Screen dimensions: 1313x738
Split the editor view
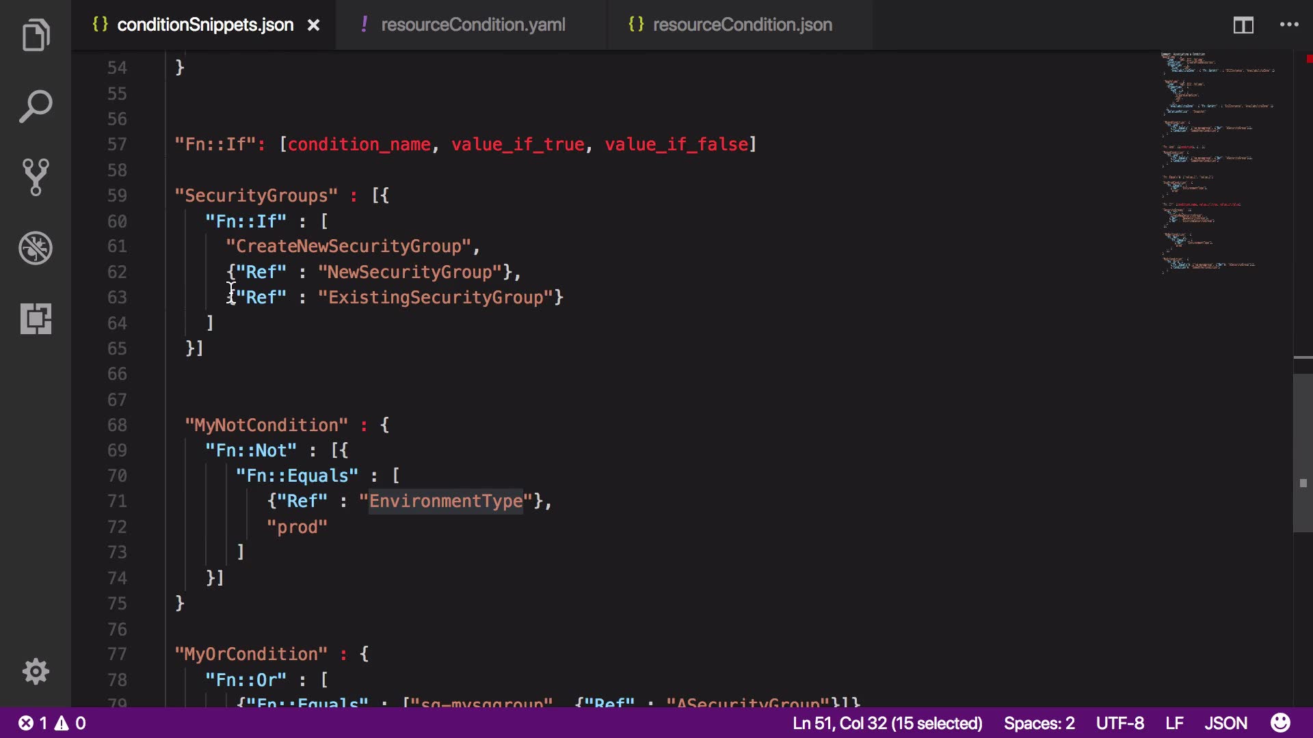tap(1243, 25)
